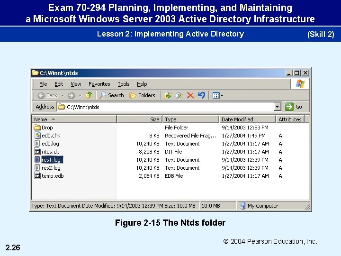Select the edb.chk file name
Viewport: 341px width, 256px height.
coord(51,136)
